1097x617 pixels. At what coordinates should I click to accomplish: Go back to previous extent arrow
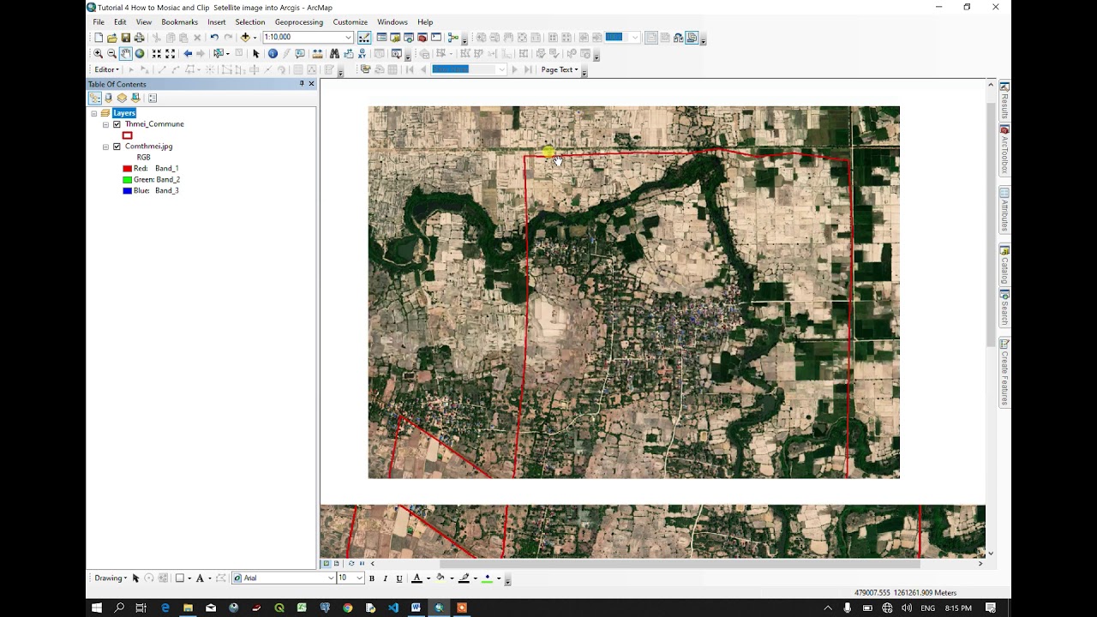point(188,53)
